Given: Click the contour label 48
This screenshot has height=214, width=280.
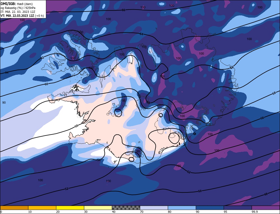Looking at the screenshot, I should [x=266, y=194].
